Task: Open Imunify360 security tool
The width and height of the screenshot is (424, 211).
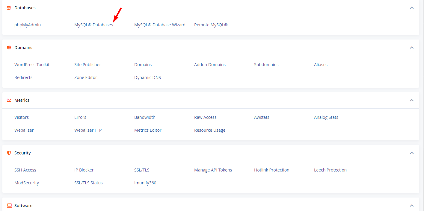Action: tap(145, 183)
